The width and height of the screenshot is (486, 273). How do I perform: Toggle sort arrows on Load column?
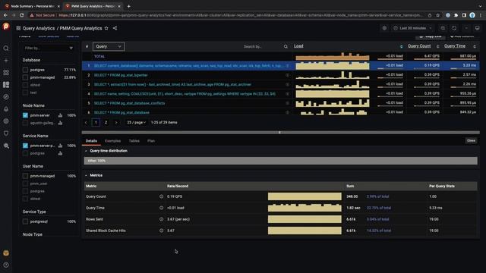401,46
